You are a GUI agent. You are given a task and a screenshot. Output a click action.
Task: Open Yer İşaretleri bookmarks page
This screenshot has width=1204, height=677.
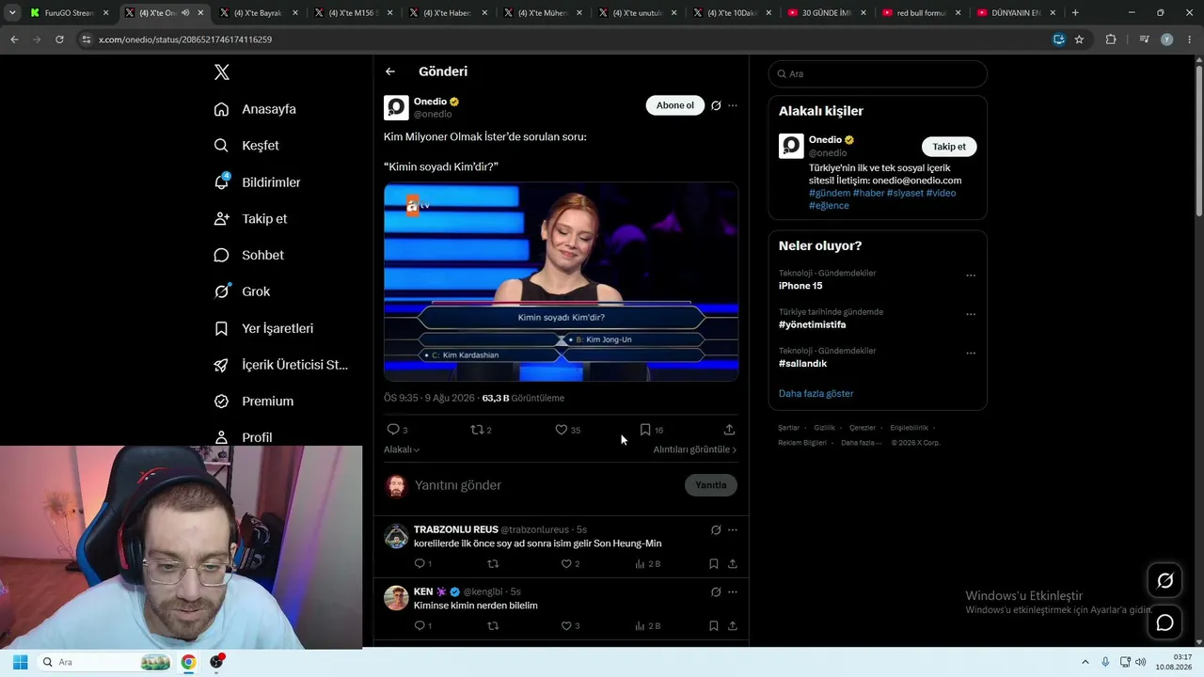point(263,328)
